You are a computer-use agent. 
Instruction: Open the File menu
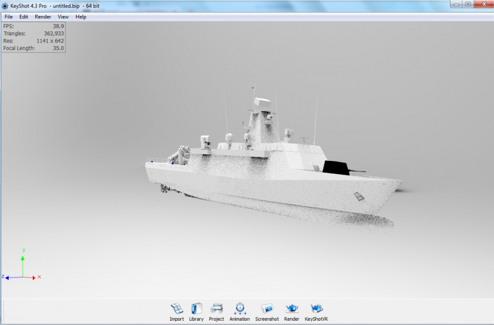pos(9,17)
